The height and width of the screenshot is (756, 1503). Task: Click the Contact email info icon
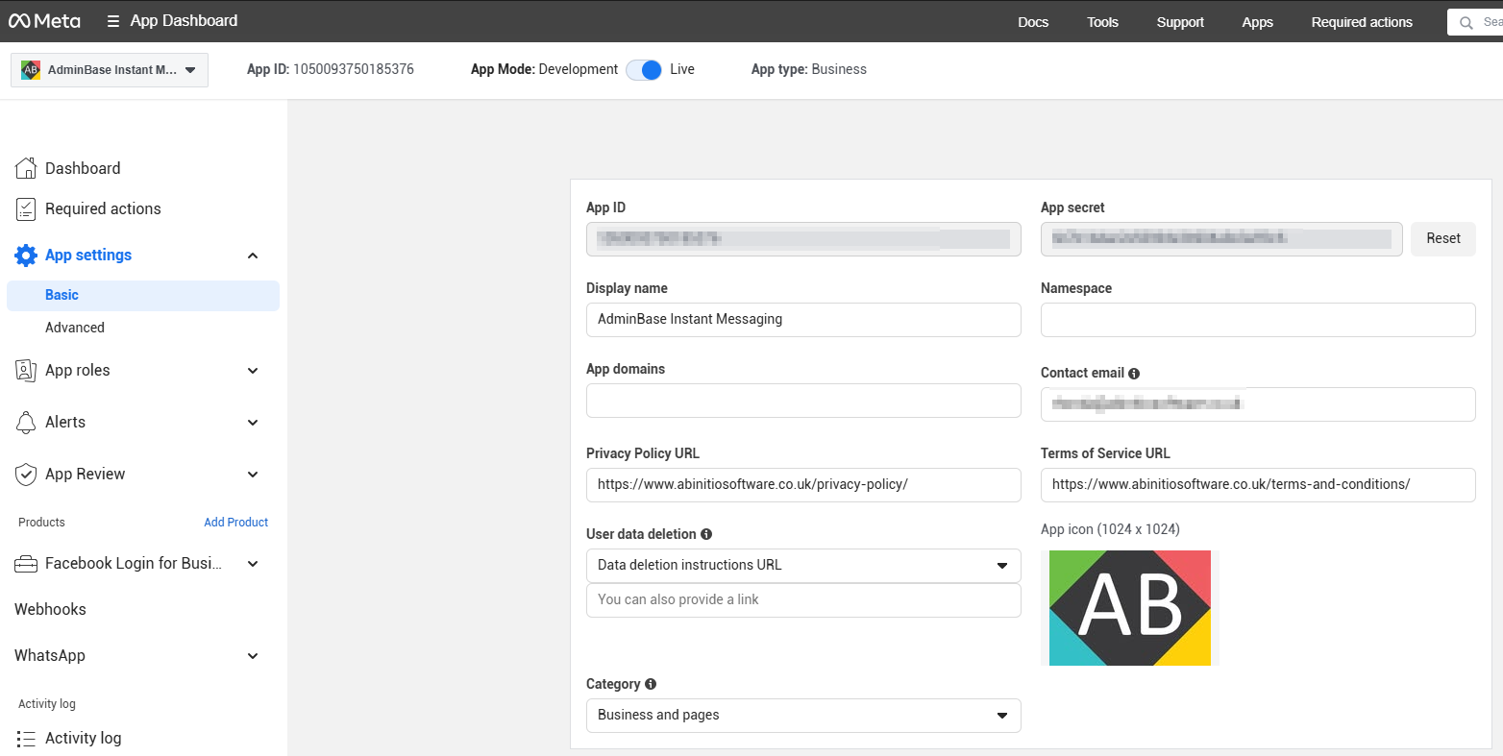(x=1134, y=374)
